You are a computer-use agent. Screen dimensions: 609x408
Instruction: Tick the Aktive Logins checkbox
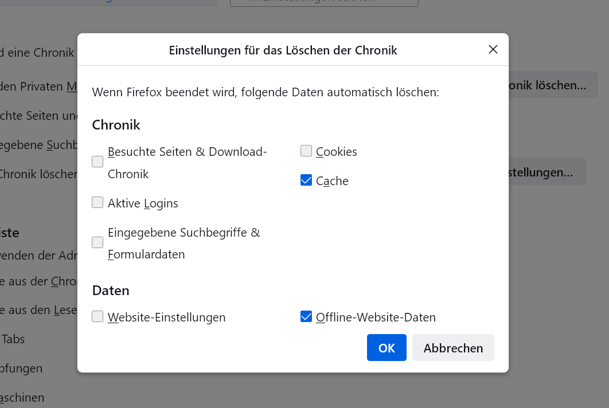click(x=97, y=202)
